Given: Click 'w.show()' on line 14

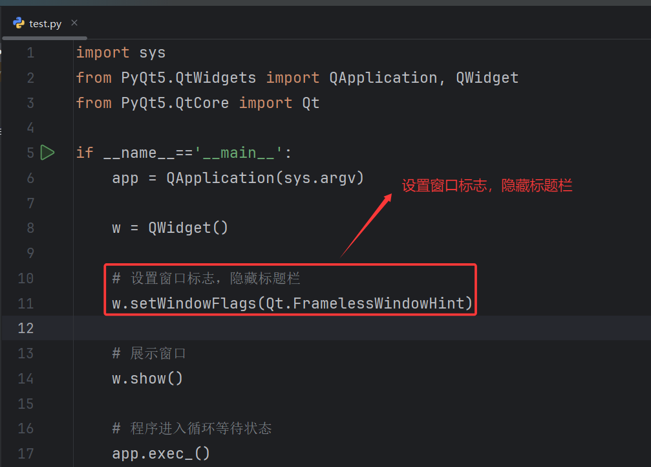Looking at the screenshot, I should (x=147, y=378).
